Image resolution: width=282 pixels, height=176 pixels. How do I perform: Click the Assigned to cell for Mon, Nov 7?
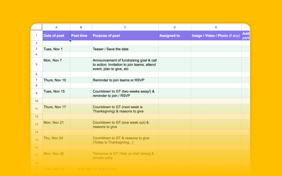click(174, 65)
